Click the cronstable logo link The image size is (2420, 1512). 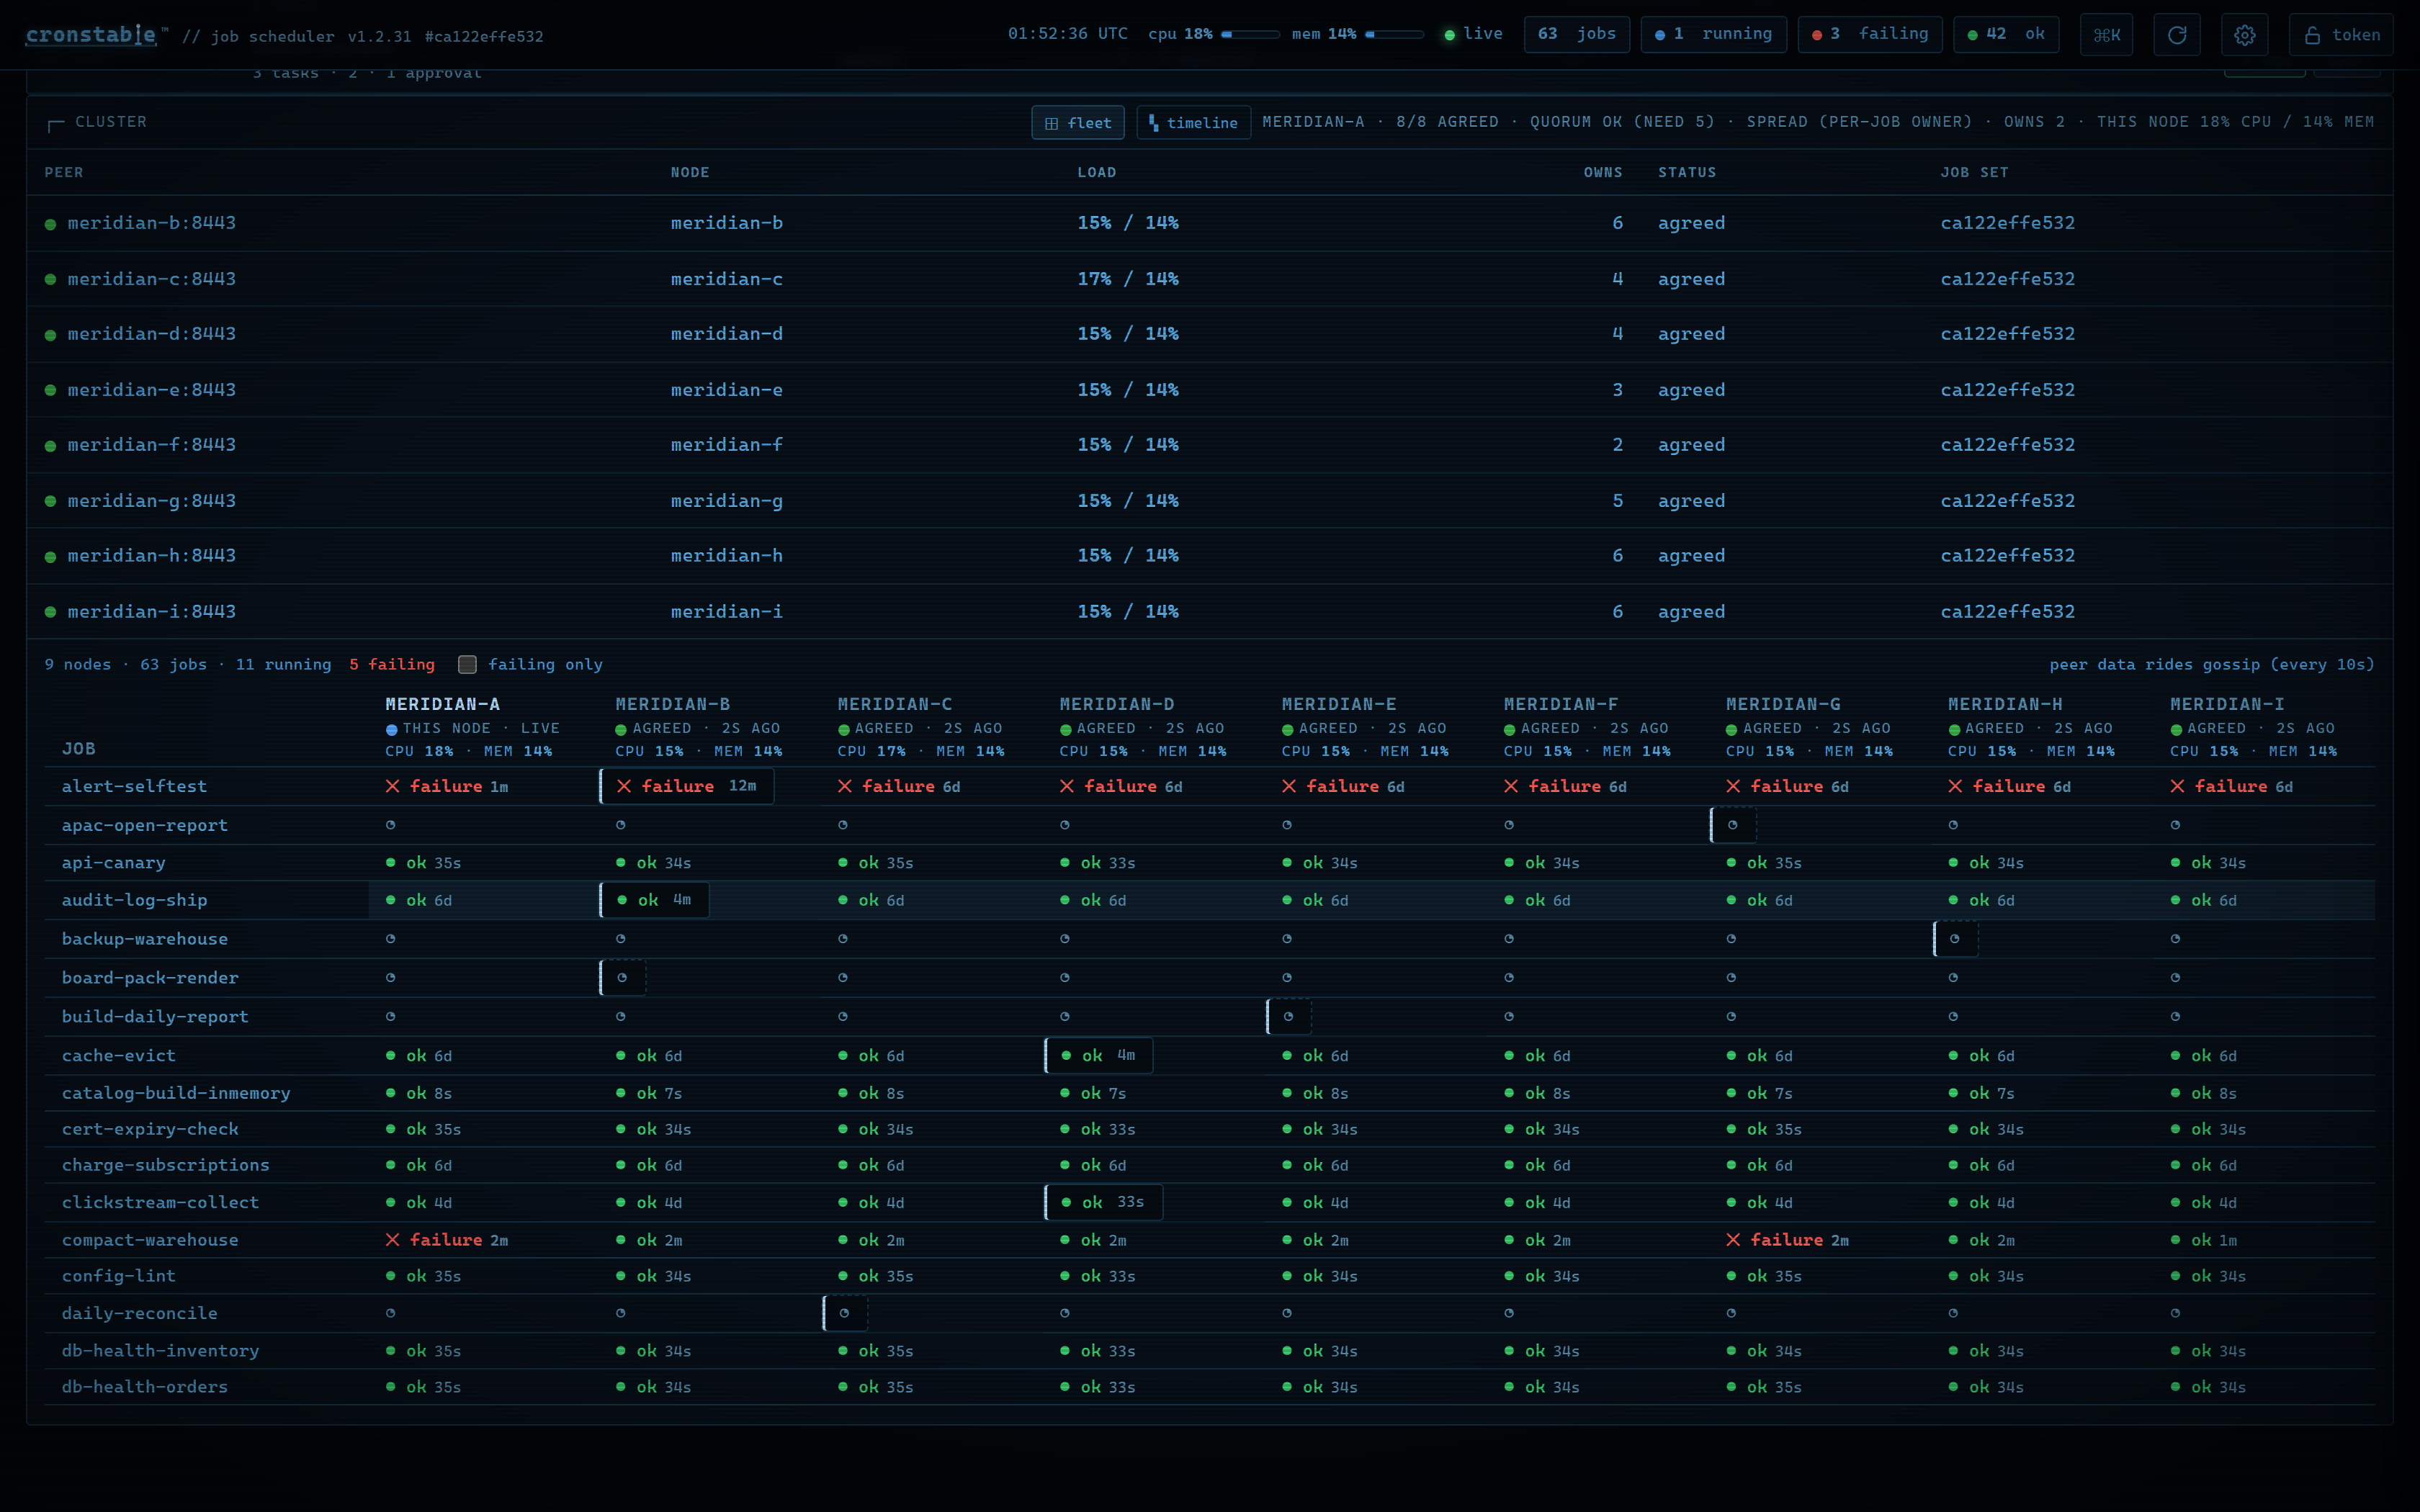(x=91, y=35)
